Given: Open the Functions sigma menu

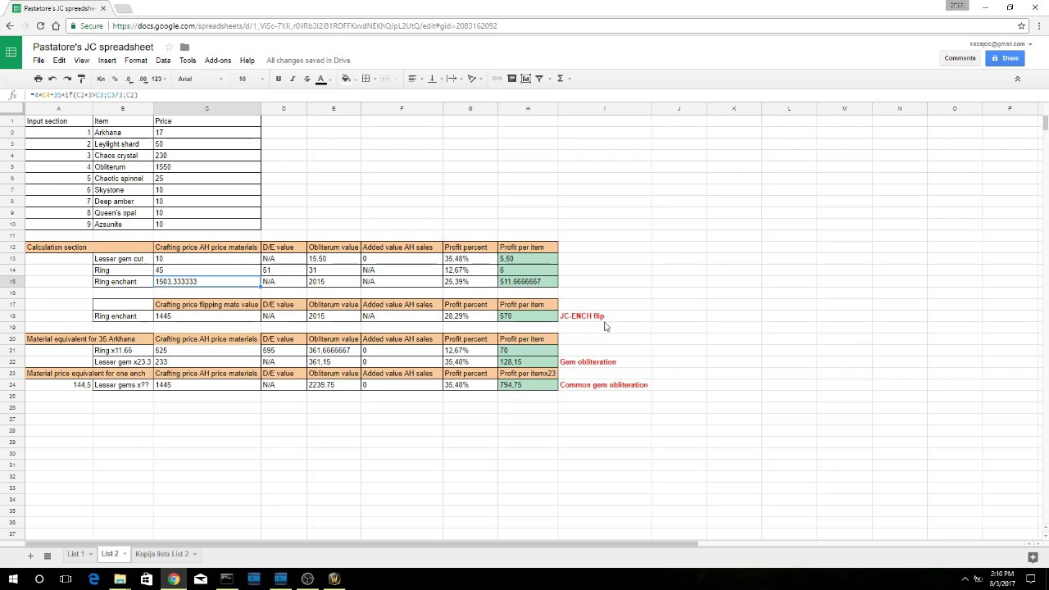Looking at the screenshot, I should [562, 79].
